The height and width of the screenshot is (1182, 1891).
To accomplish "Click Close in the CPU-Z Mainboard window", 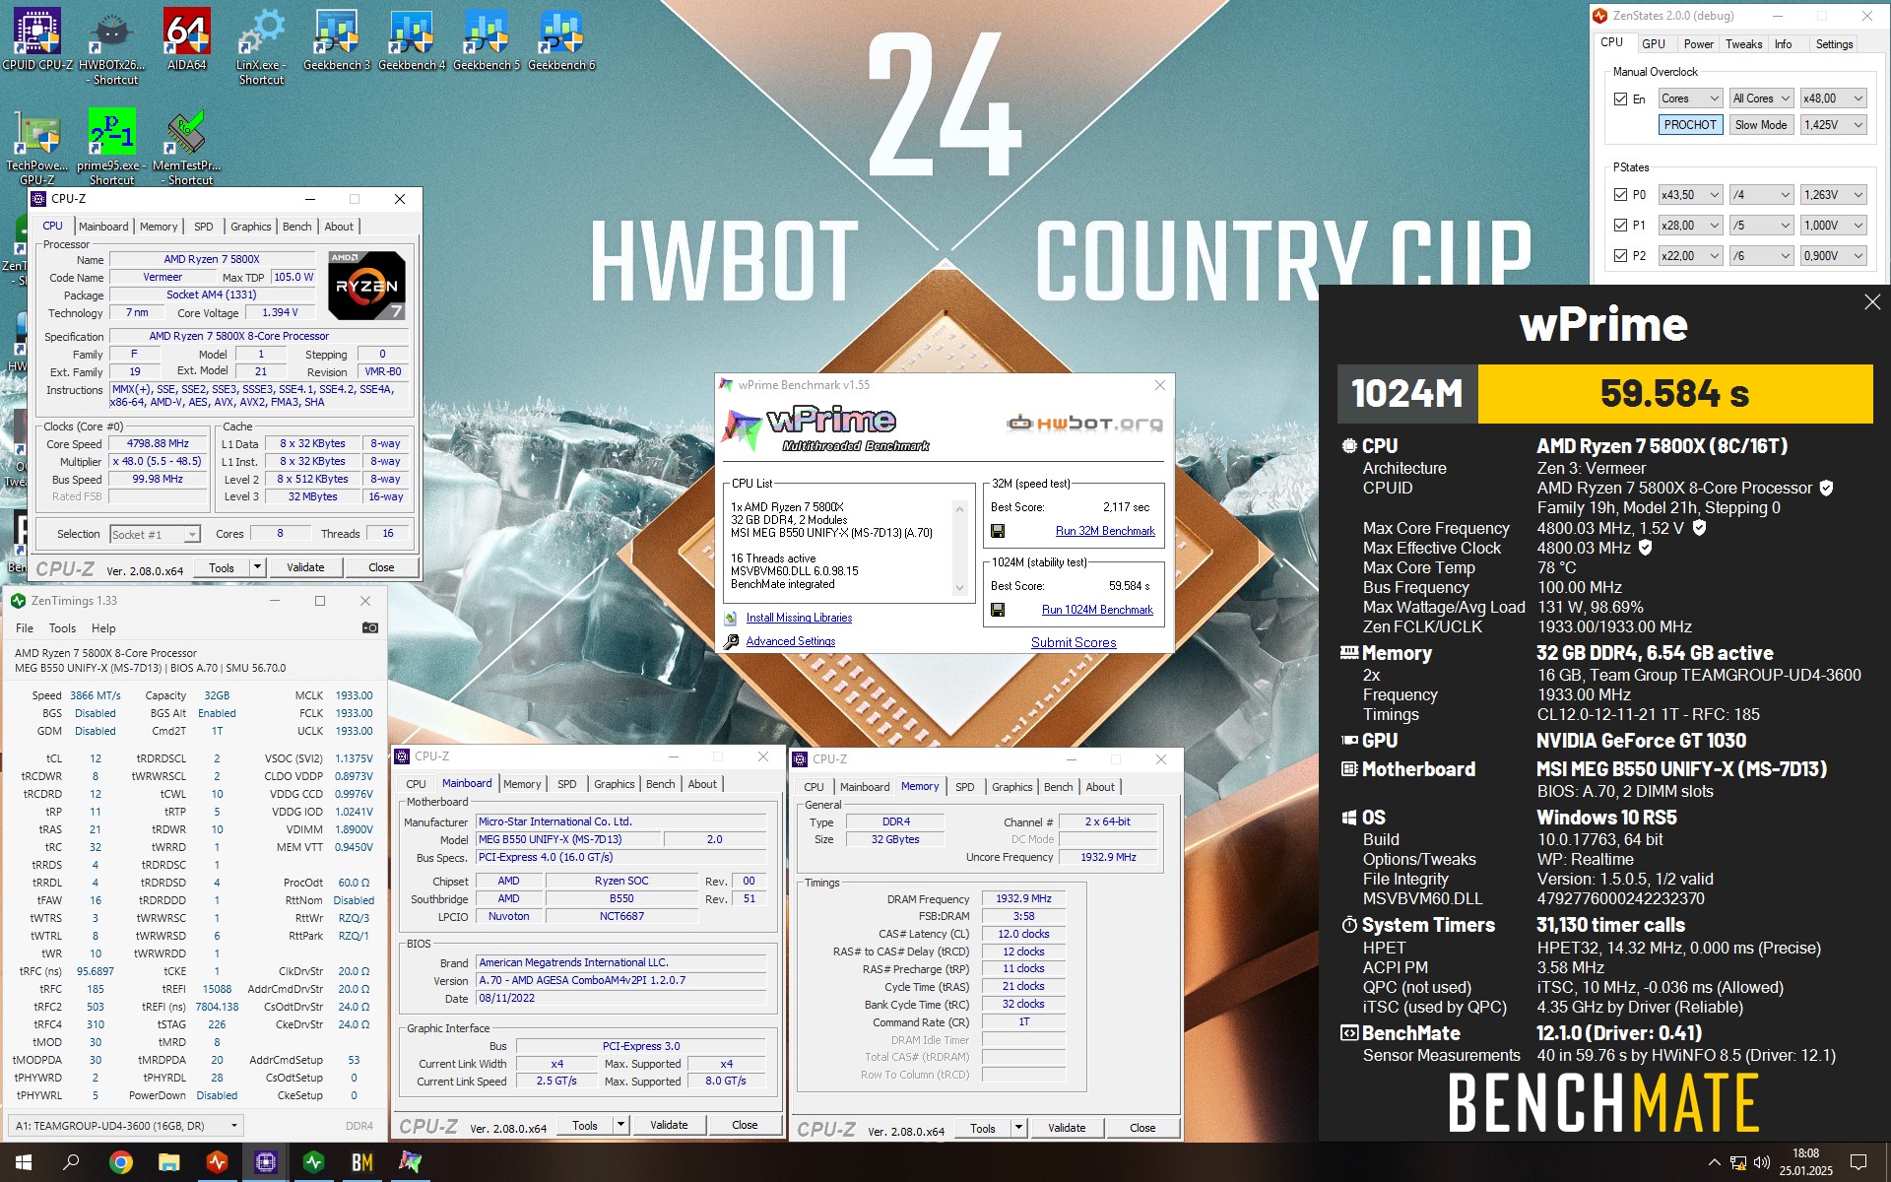I will pos(745,1125).
